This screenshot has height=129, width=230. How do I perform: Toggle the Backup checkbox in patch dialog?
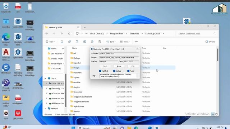pyautogui.click(x=114, y=71)
